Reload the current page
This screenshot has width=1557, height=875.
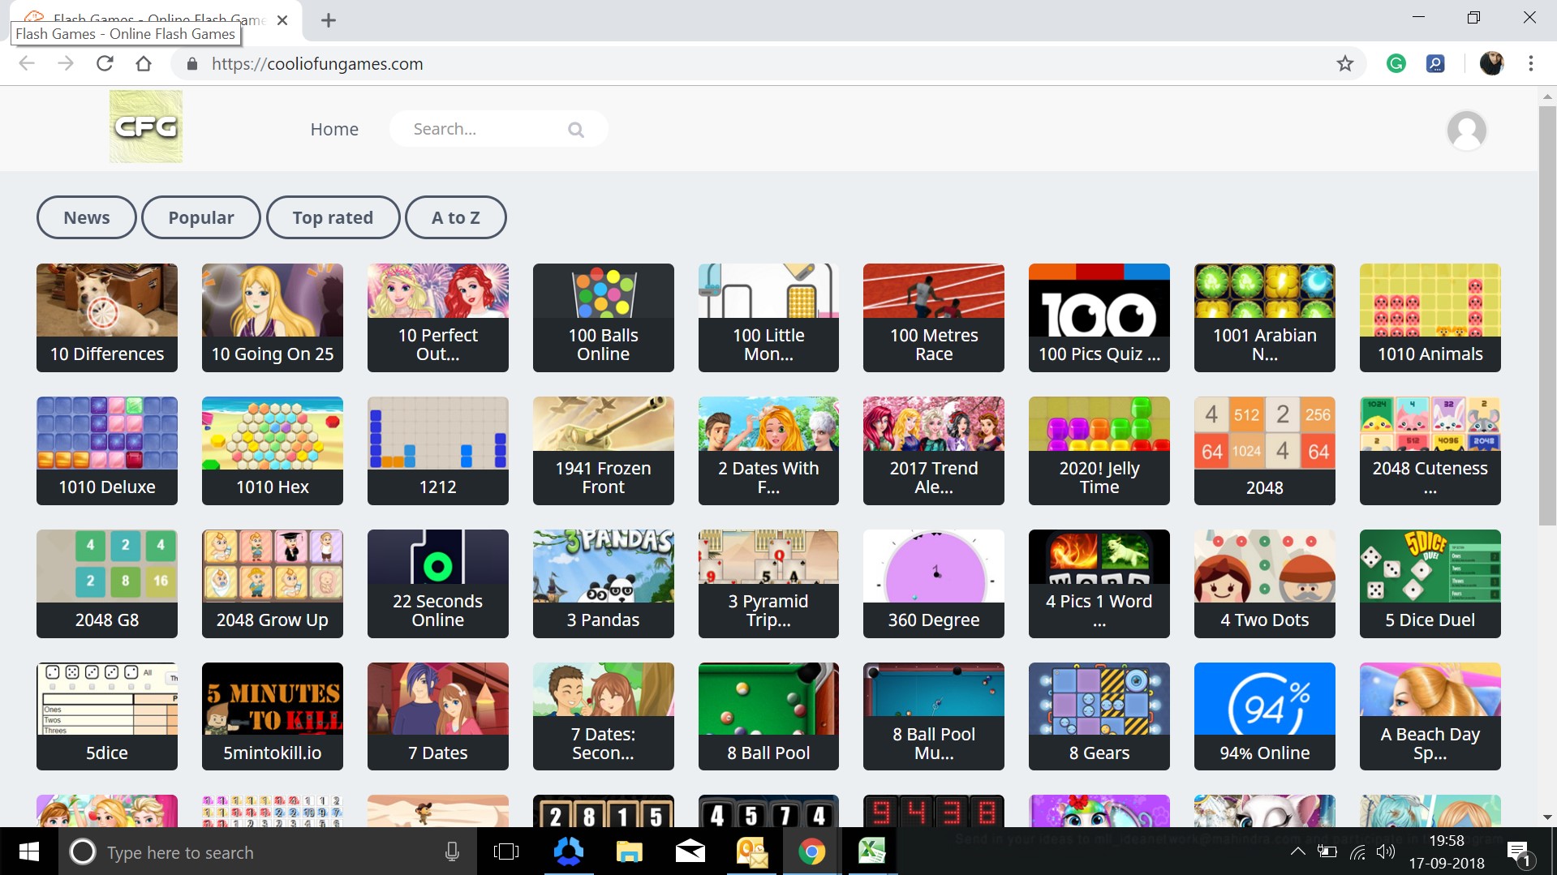105,63
